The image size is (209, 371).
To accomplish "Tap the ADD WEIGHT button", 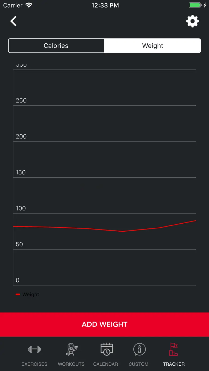I will point(104,324).
